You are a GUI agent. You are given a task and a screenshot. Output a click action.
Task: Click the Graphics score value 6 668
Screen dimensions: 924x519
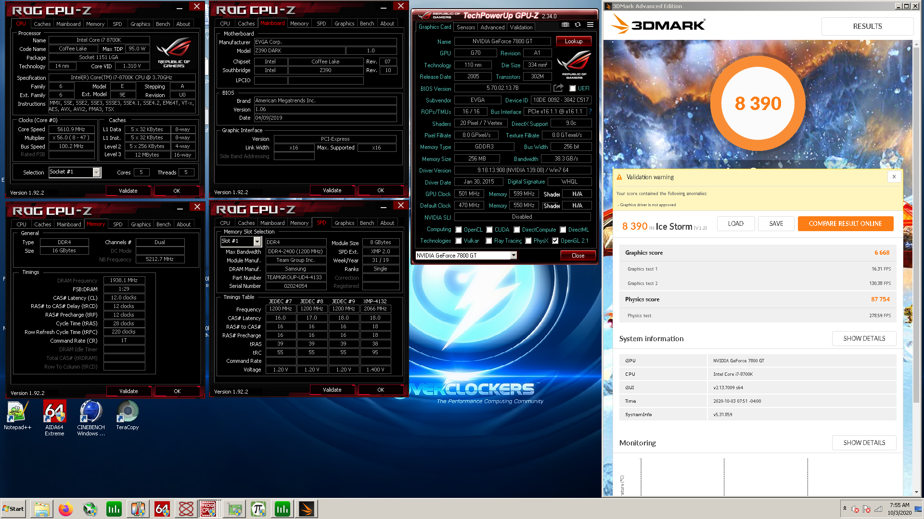[882, 253]
